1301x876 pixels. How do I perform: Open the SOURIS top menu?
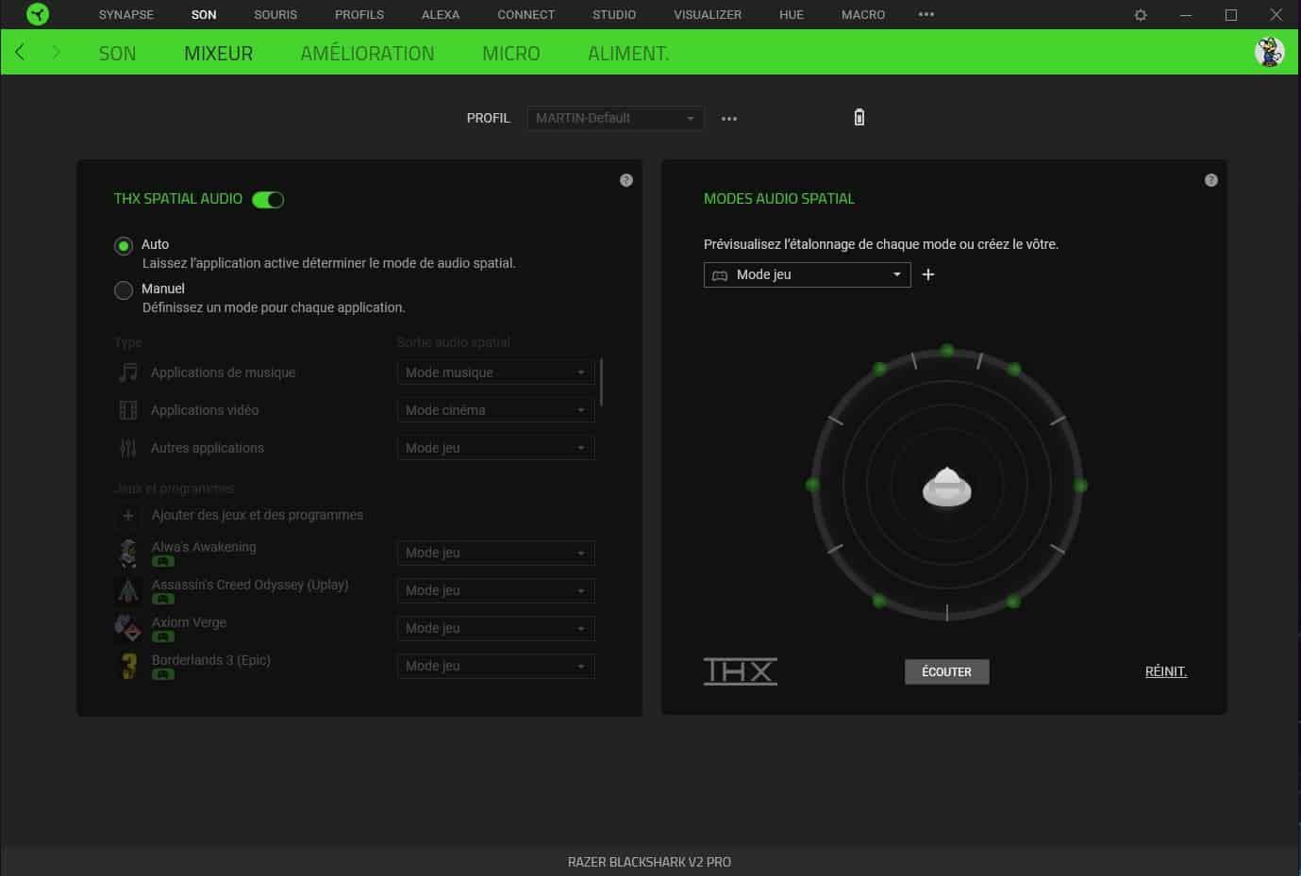(x=275, y=14)
